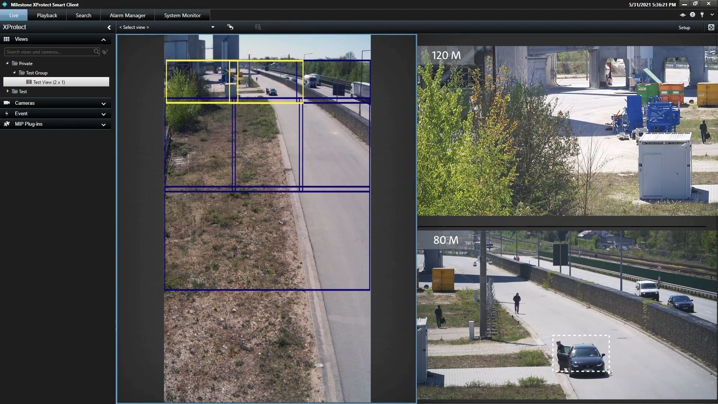Open the Alarm Manager tab
718x404 pixels.
(127, 15)
